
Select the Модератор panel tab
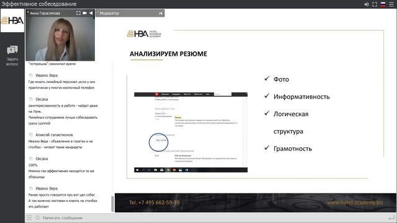130,13
